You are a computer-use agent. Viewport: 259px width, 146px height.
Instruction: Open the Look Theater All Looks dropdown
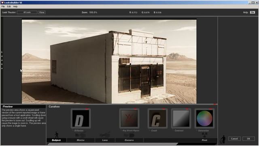click(x=27, y=13)
